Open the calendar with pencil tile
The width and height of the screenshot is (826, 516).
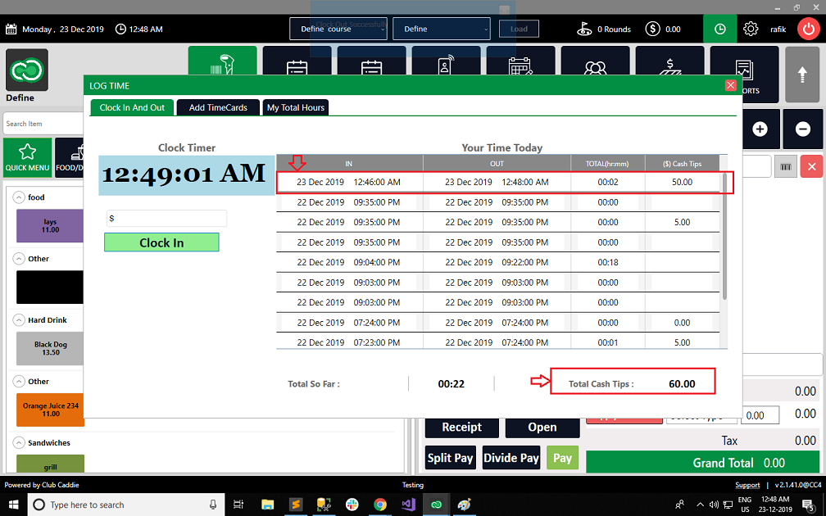[x=520, y=61]
